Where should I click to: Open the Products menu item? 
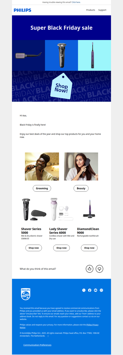coord(91,10)
